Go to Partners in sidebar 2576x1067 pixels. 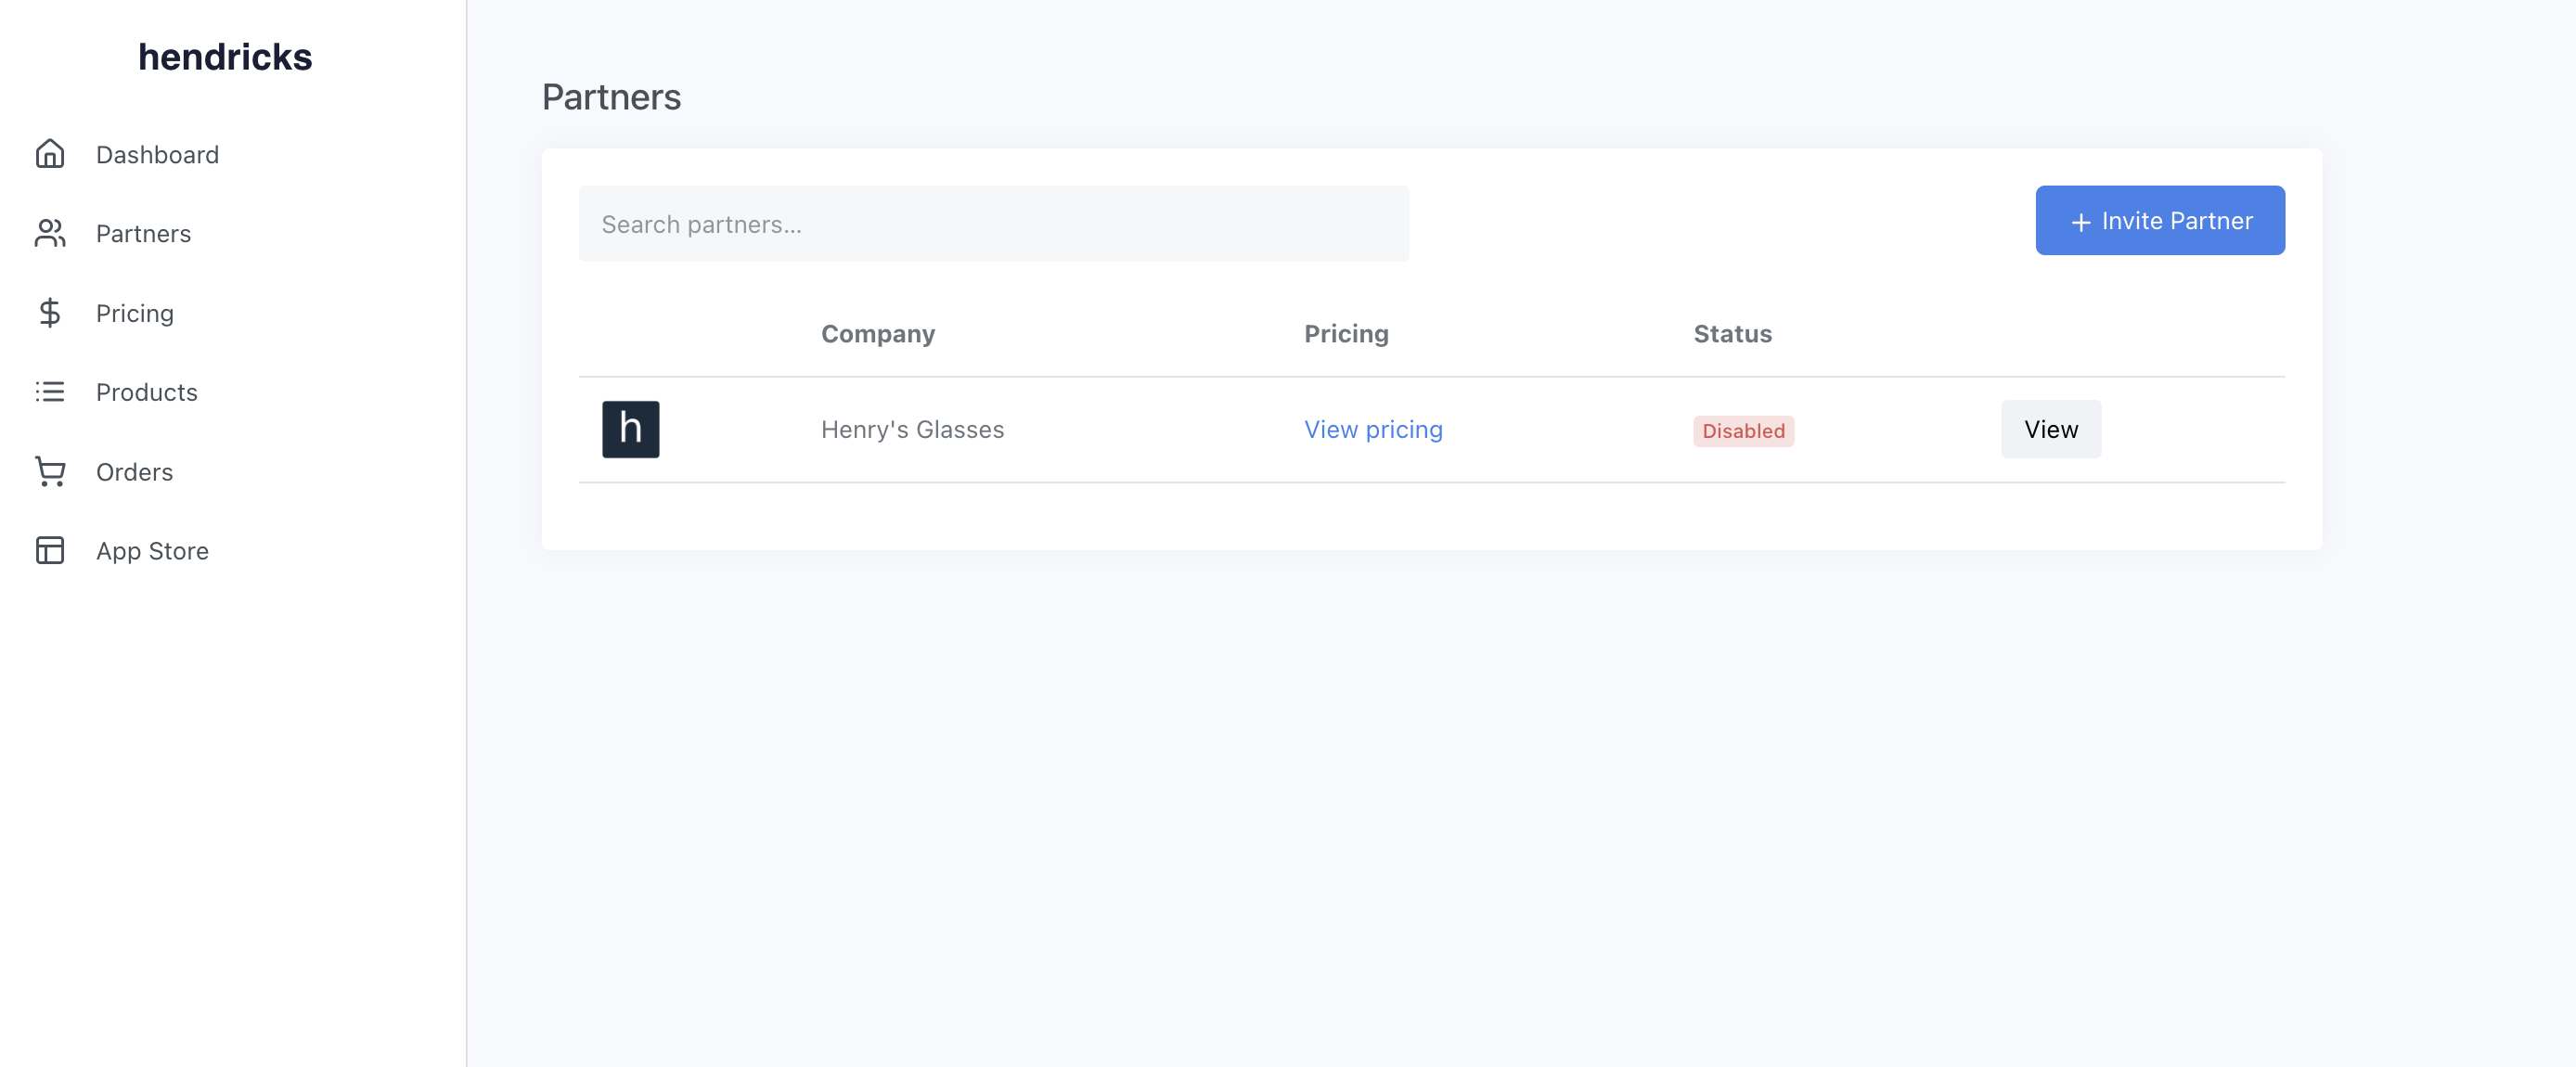(x=143, y=234)
